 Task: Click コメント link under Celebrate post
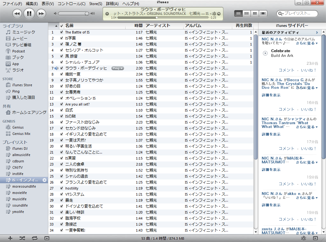pos(287,70)
